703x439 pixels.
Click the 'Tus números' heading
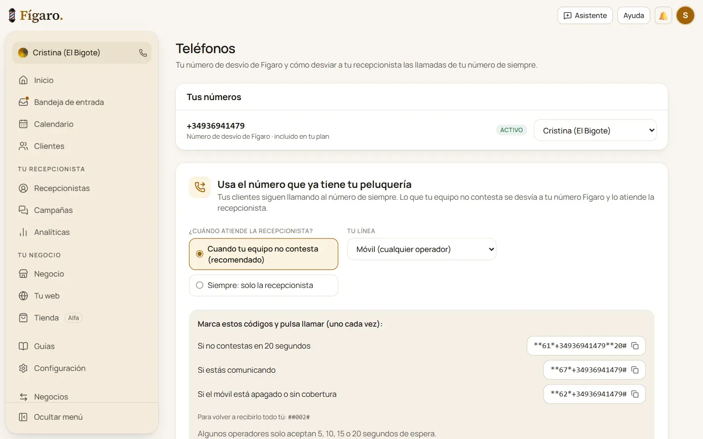214,97
